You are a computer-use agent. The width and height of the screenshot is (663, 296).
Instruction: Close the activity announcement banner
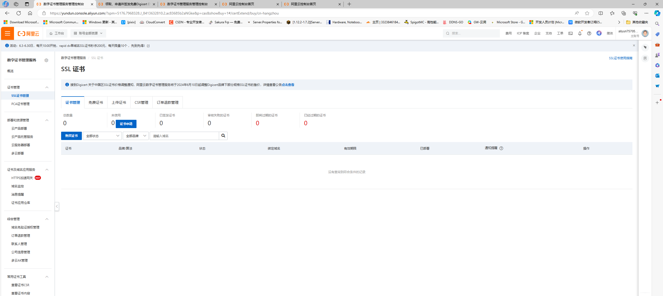(634, 46)
